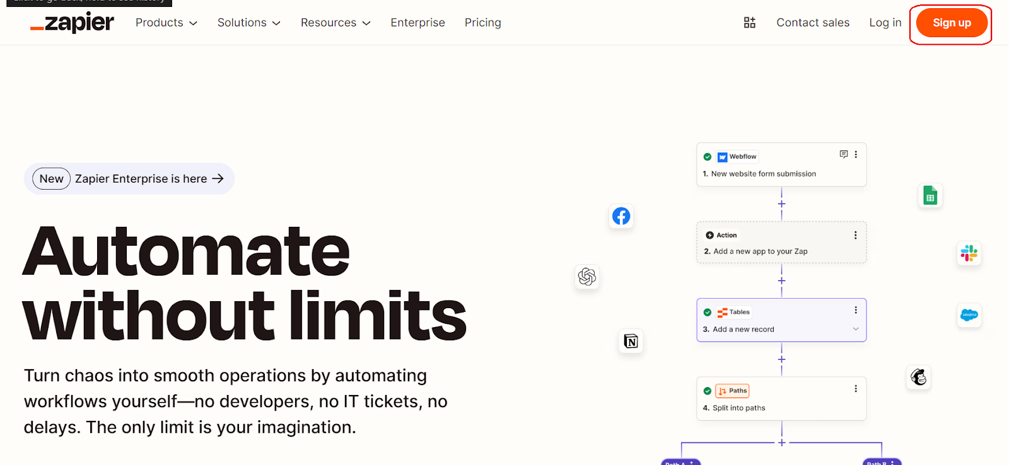Screen dimensions: 1009x465
Task: Expand the Products dropdown menu
Action: click(x=166, y=23)
